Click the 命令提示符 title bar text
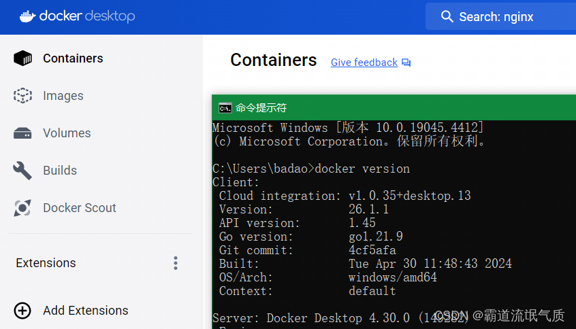Screen dimensions: 576x329 (x=261, y=108)
